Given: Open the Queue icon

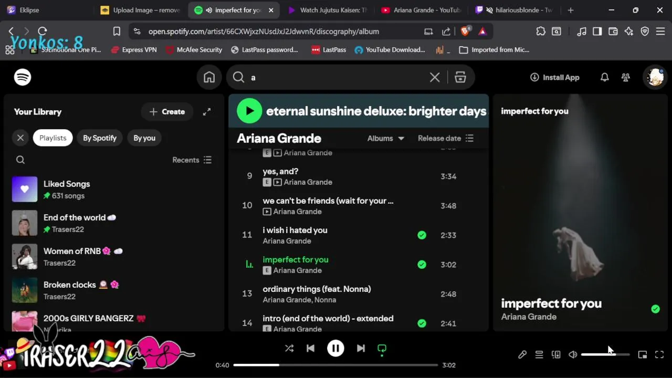Looking at the screenshot, I should tap(539, 354).
